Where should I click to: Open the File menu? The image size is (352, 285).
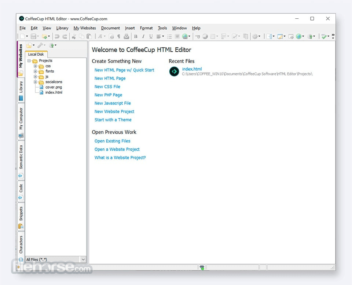click(22, 28)
